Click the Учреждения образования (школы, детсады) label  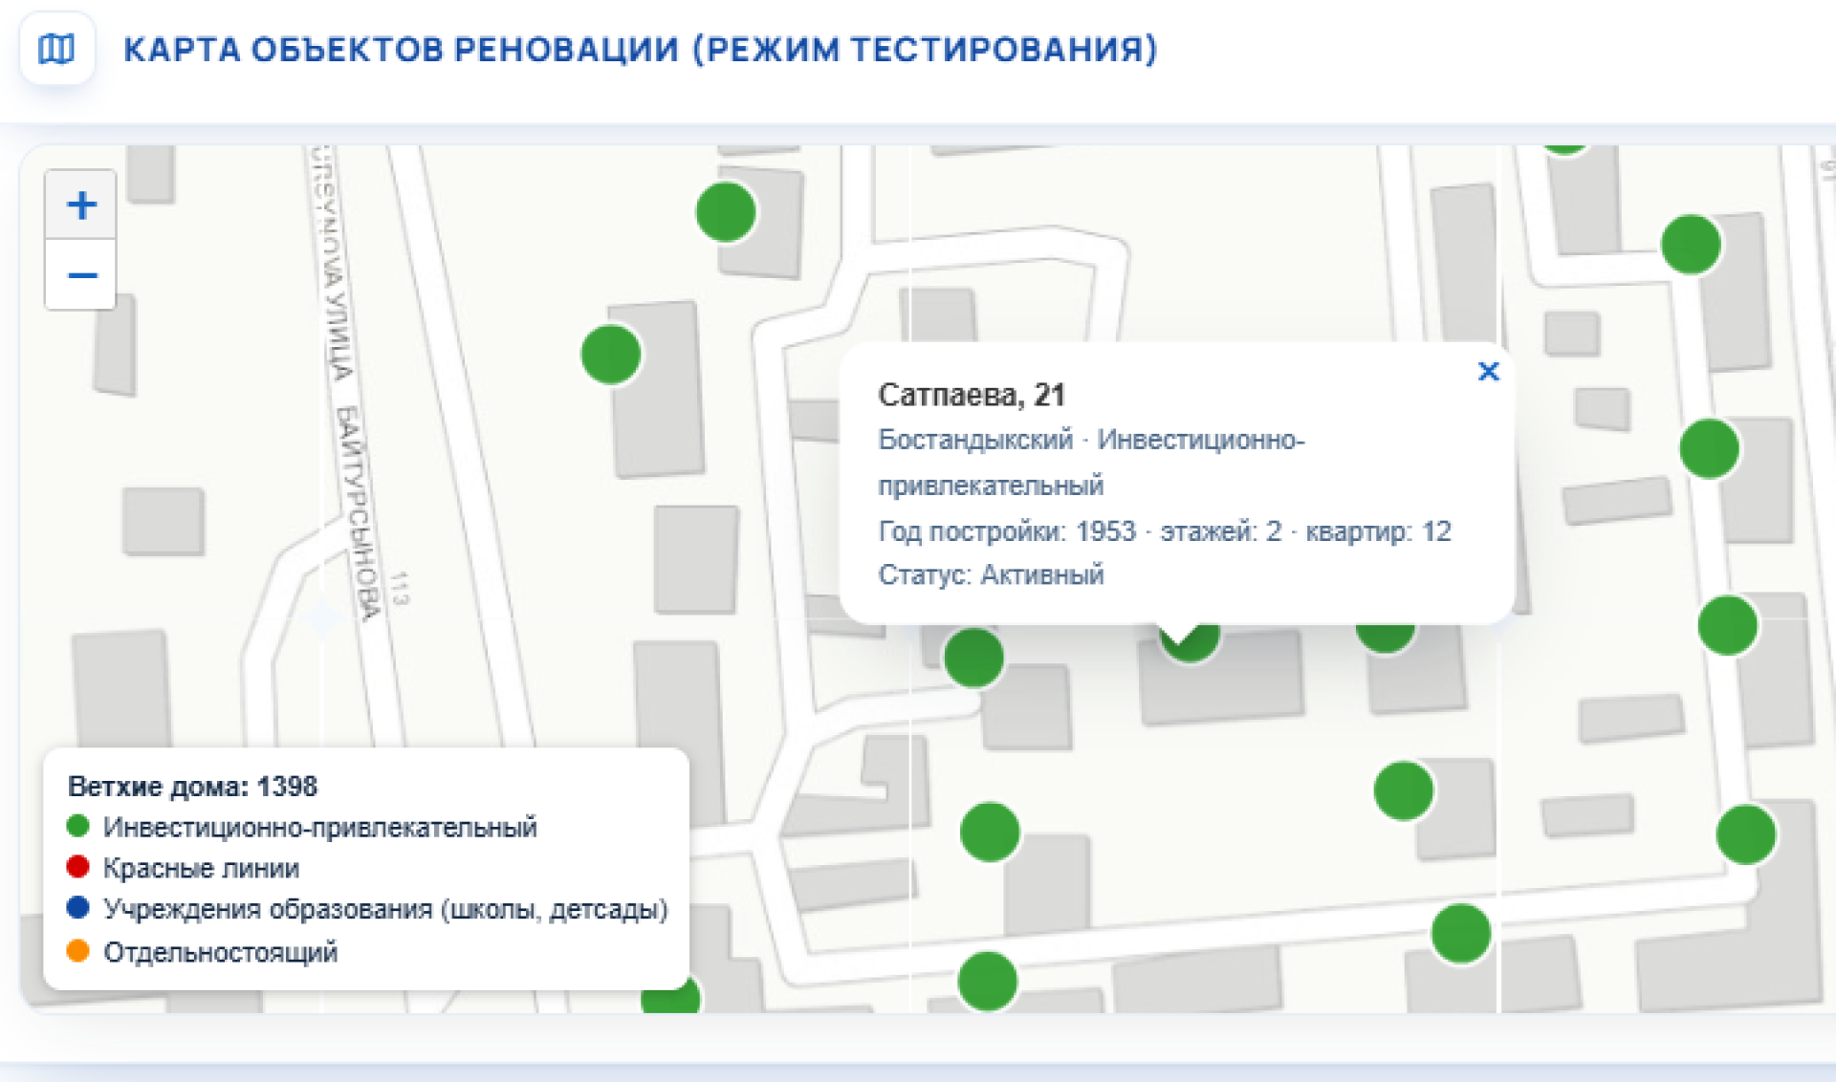(385, 909)
